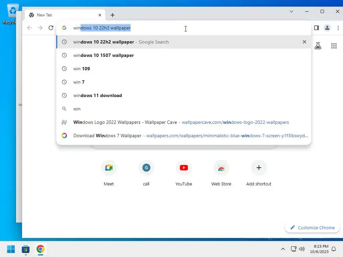Show hidden system tray icons

click(x=283, y=249)
